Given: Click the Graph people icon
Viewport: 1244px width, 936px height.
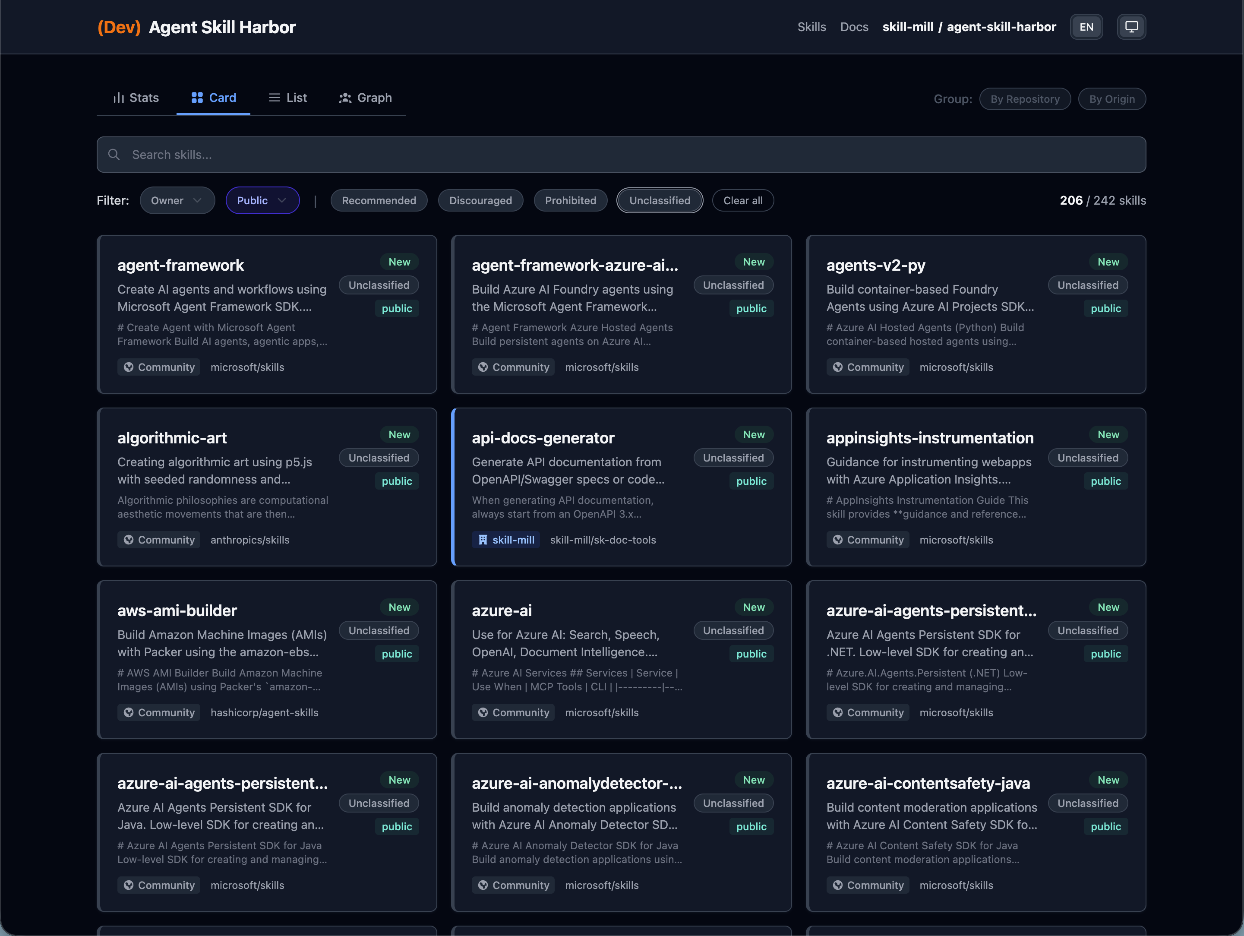Looking at the screenshot, I should (x=345, y=98).
